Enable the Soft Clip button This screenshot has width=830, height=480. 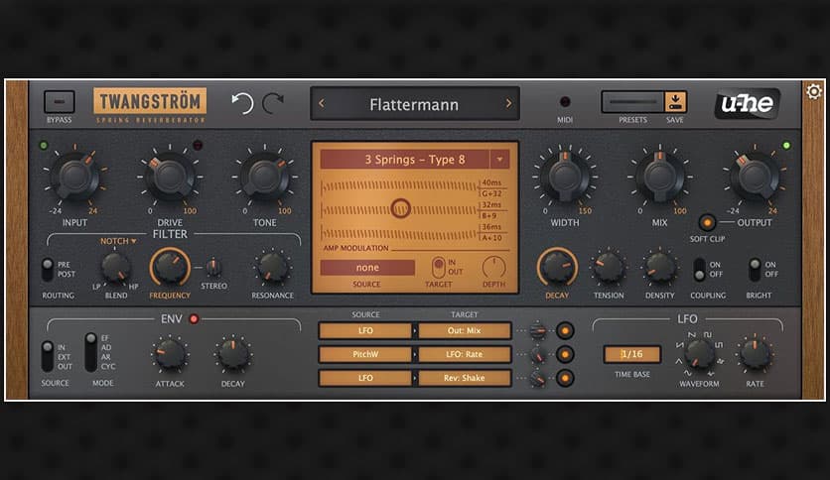click(707, 222)
